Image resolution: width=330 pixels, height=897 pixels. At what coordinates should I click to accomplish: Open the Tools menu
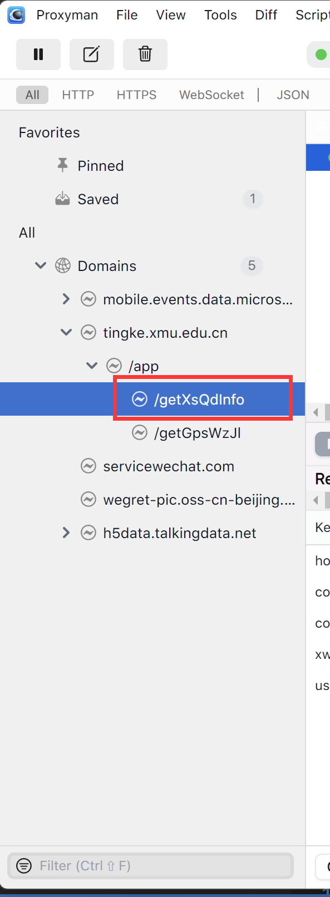220,15
